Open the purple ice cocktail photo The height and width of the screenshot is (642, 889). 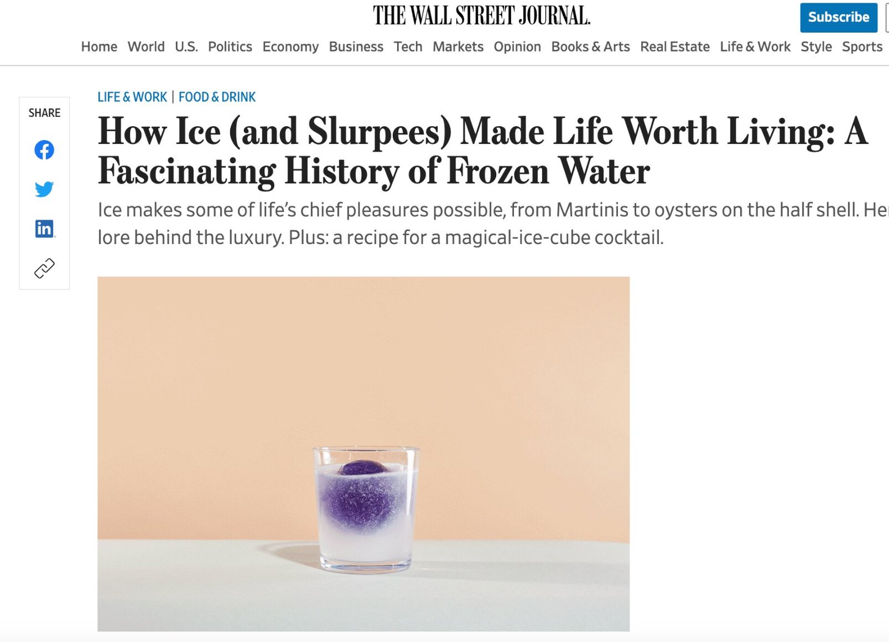pos(363,454)
